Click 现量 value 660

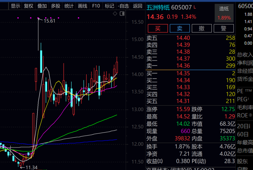click(x=186, y=131)
